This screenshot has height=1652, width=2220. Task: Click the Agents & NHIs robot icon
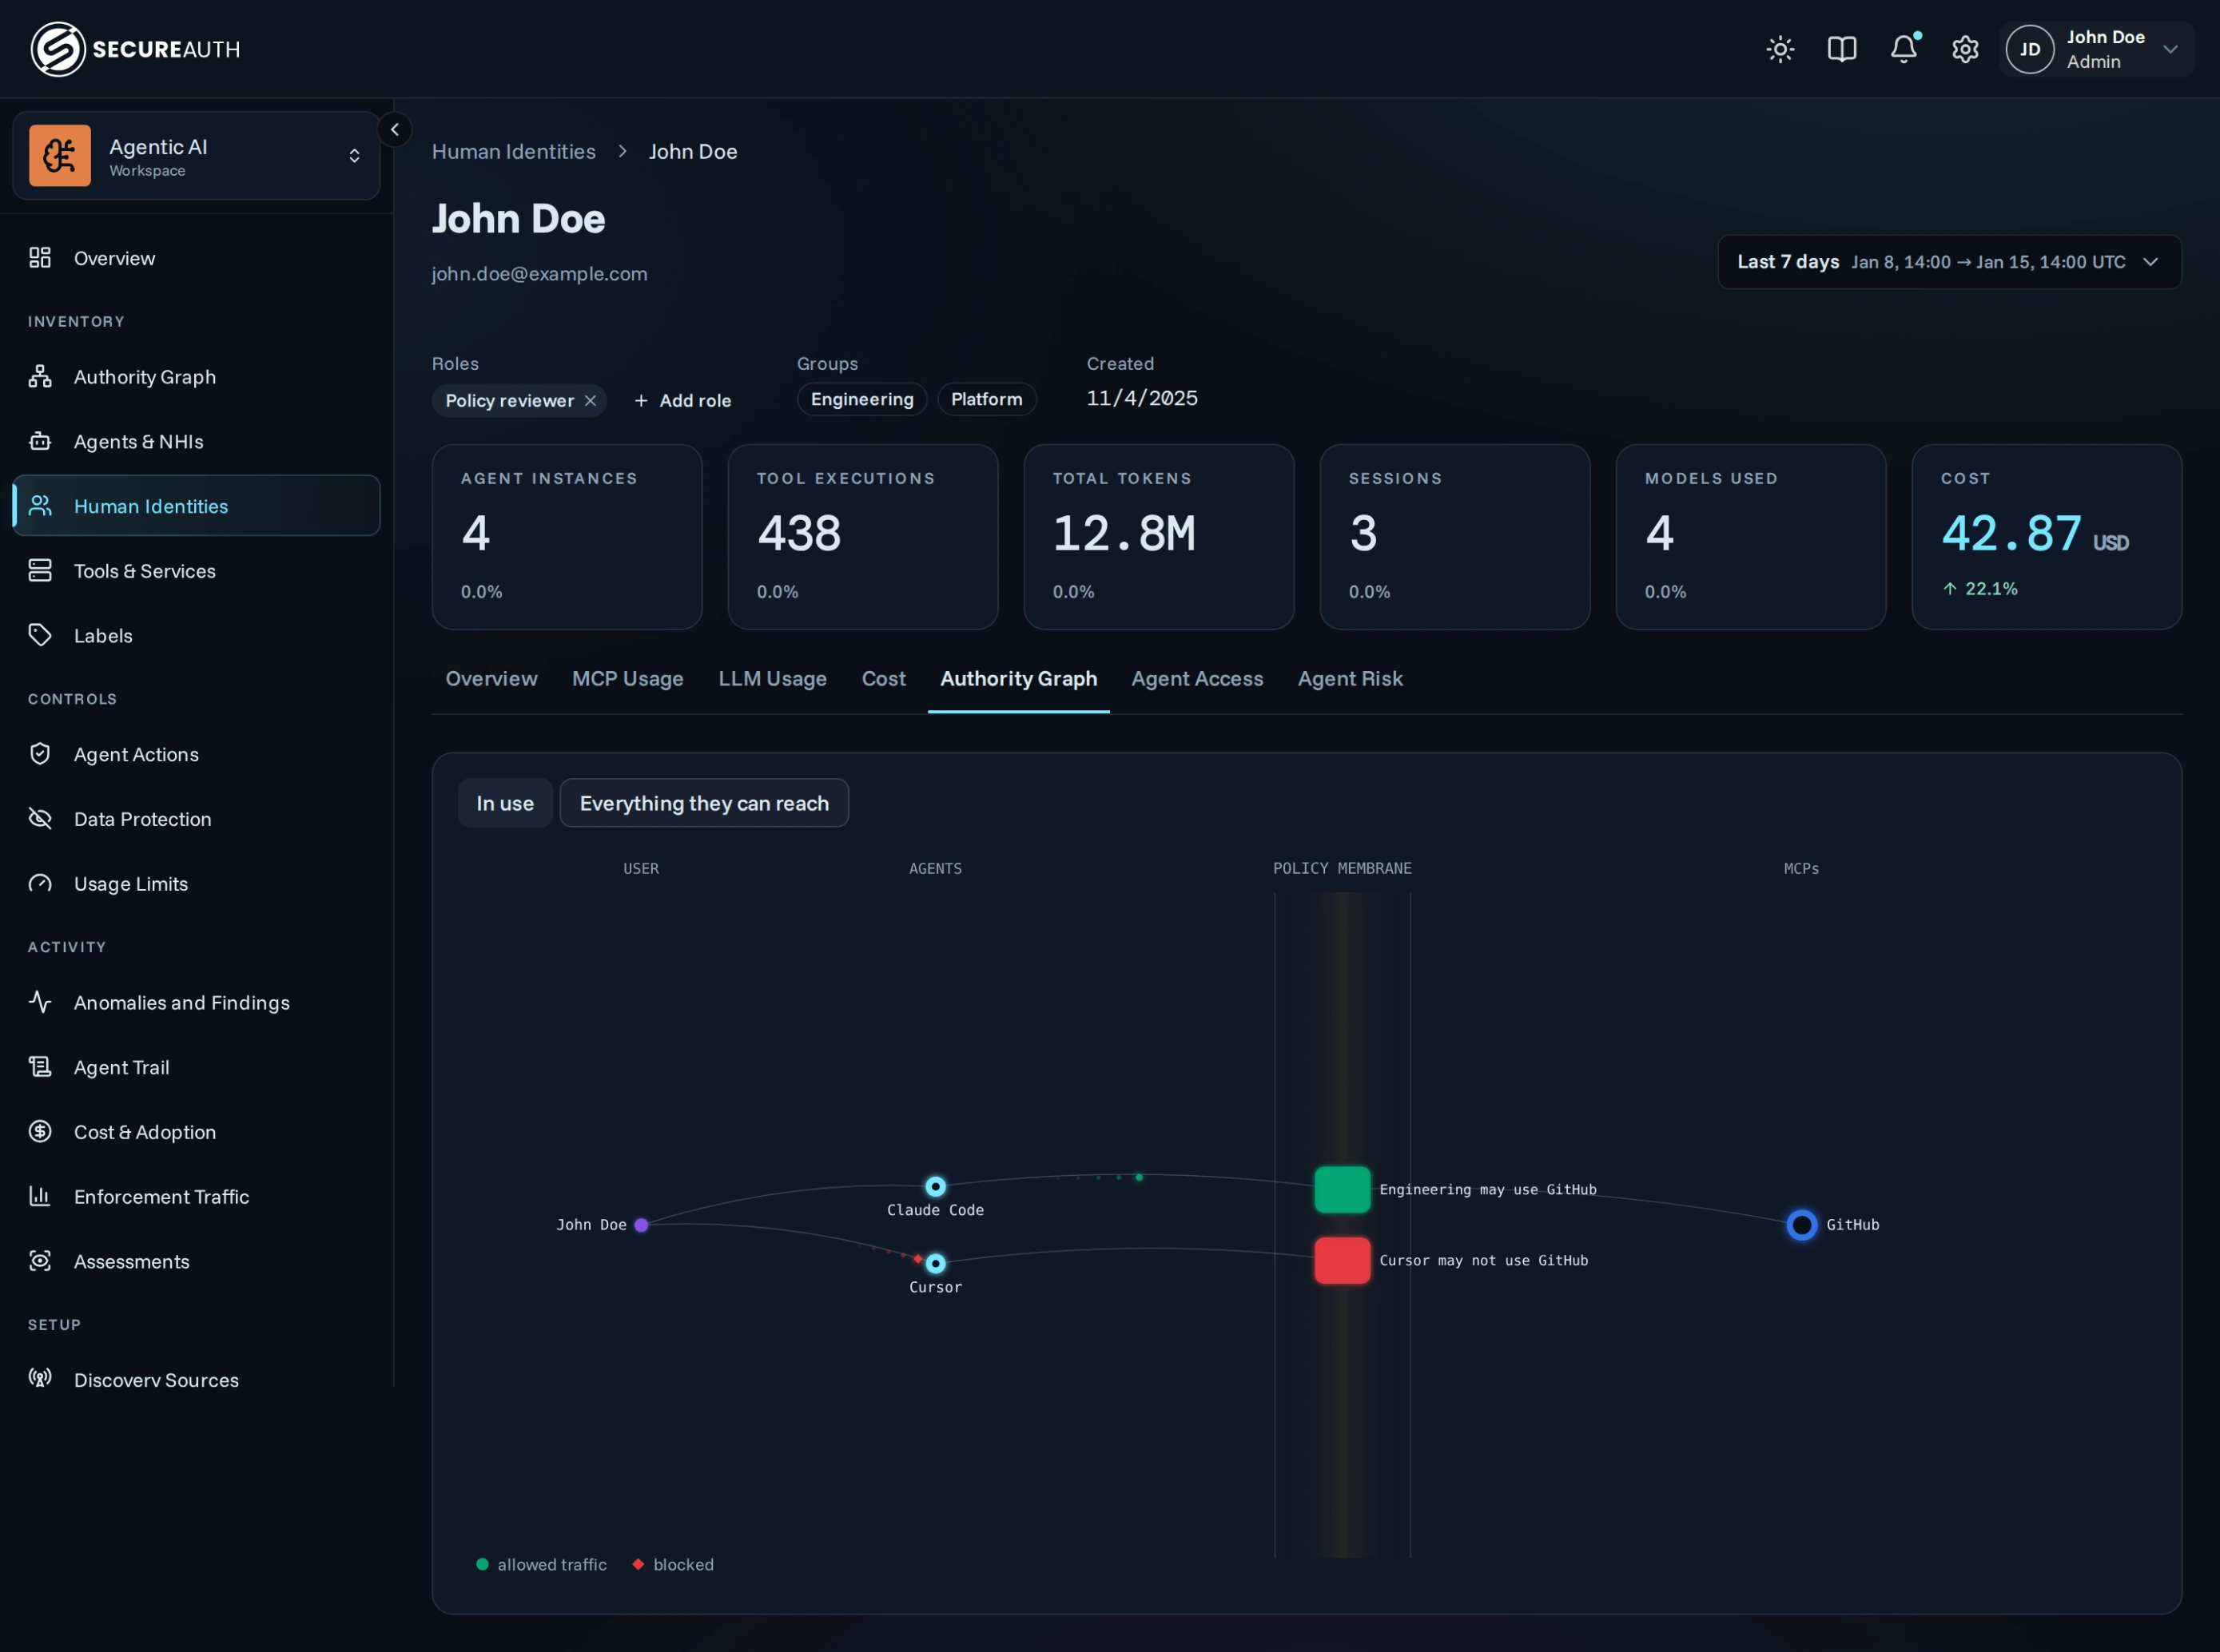coord(40,442)
